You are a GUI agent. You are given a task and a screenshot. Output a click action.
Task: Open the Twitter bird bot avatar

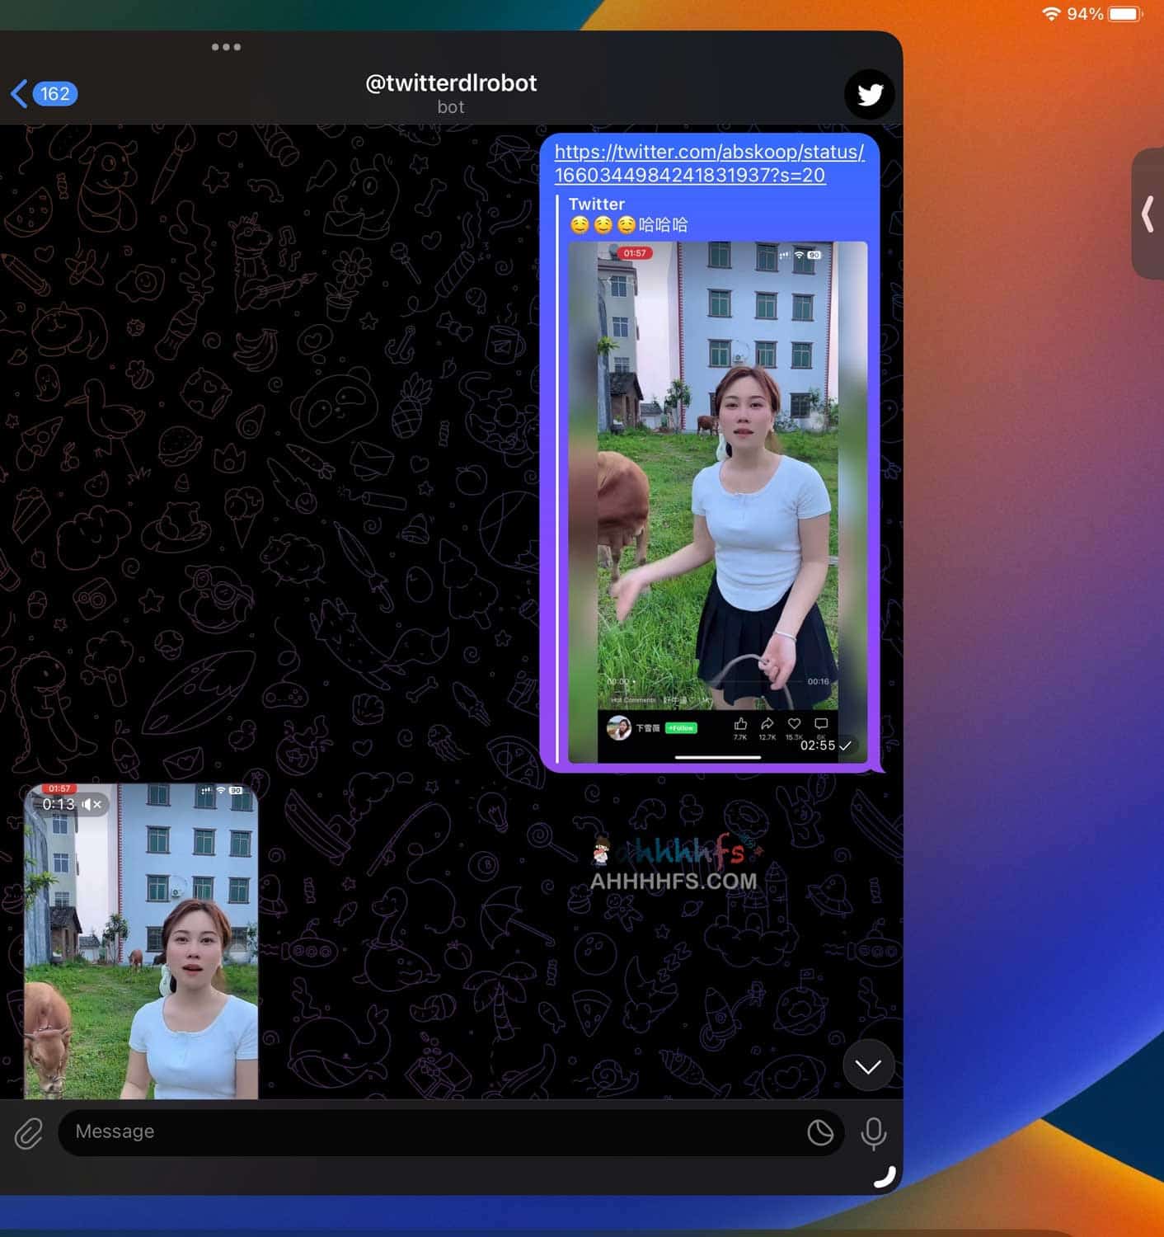(x=869, y=95)
